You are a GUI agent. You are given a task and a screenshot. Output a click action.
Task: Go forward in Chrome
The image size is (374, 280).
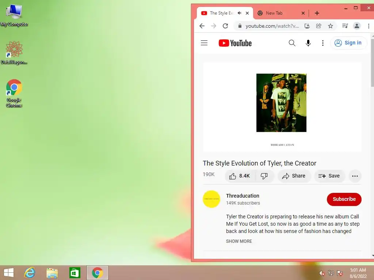click(214, 26)
